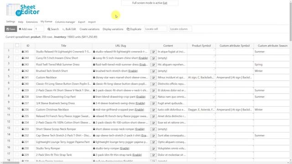The height and width of the screenshot is (164, 292).
Task: Open content editor for Lightweight Lounge Terry Jogger row
Action: 153,142
